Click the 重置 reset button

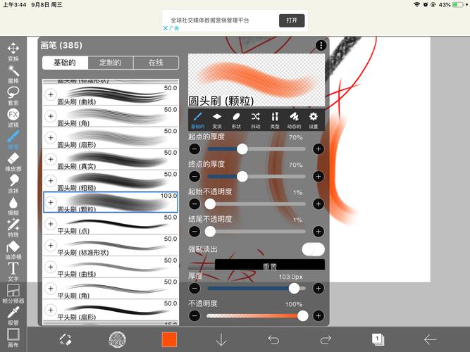(270, 266)
